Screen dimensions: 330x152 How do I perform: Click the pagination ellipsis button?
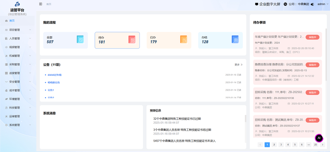309,145
